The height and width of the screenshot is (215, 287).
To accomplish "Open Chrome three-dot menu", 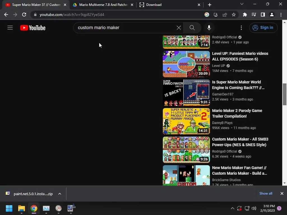I will [281, 15].
